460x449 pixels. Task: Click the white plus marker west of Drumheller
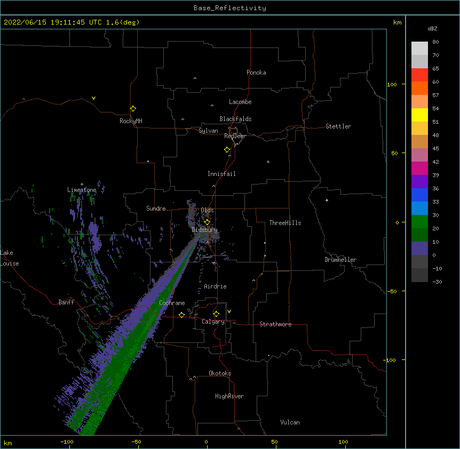click(327, 200)
